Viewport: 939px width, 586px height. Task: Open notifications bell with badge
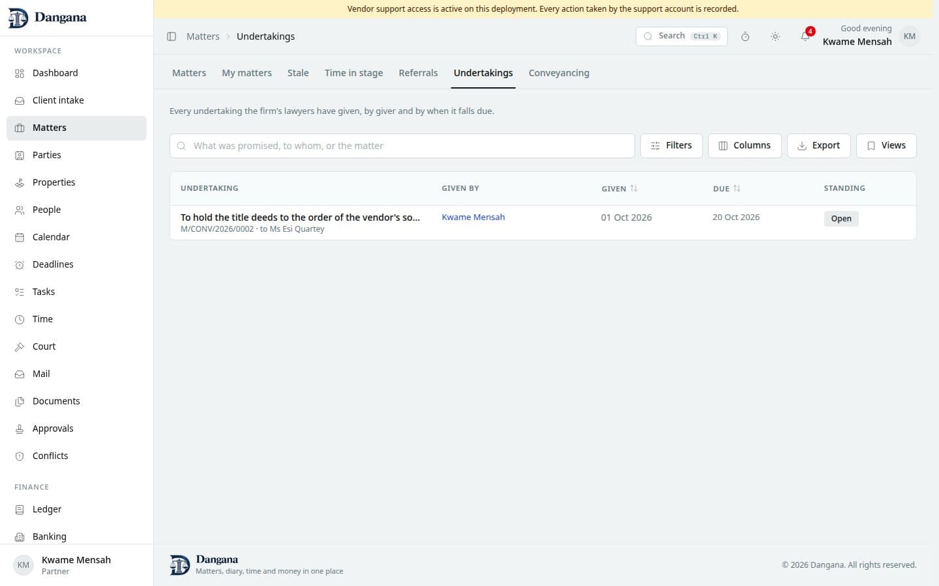tap(805, 36)
